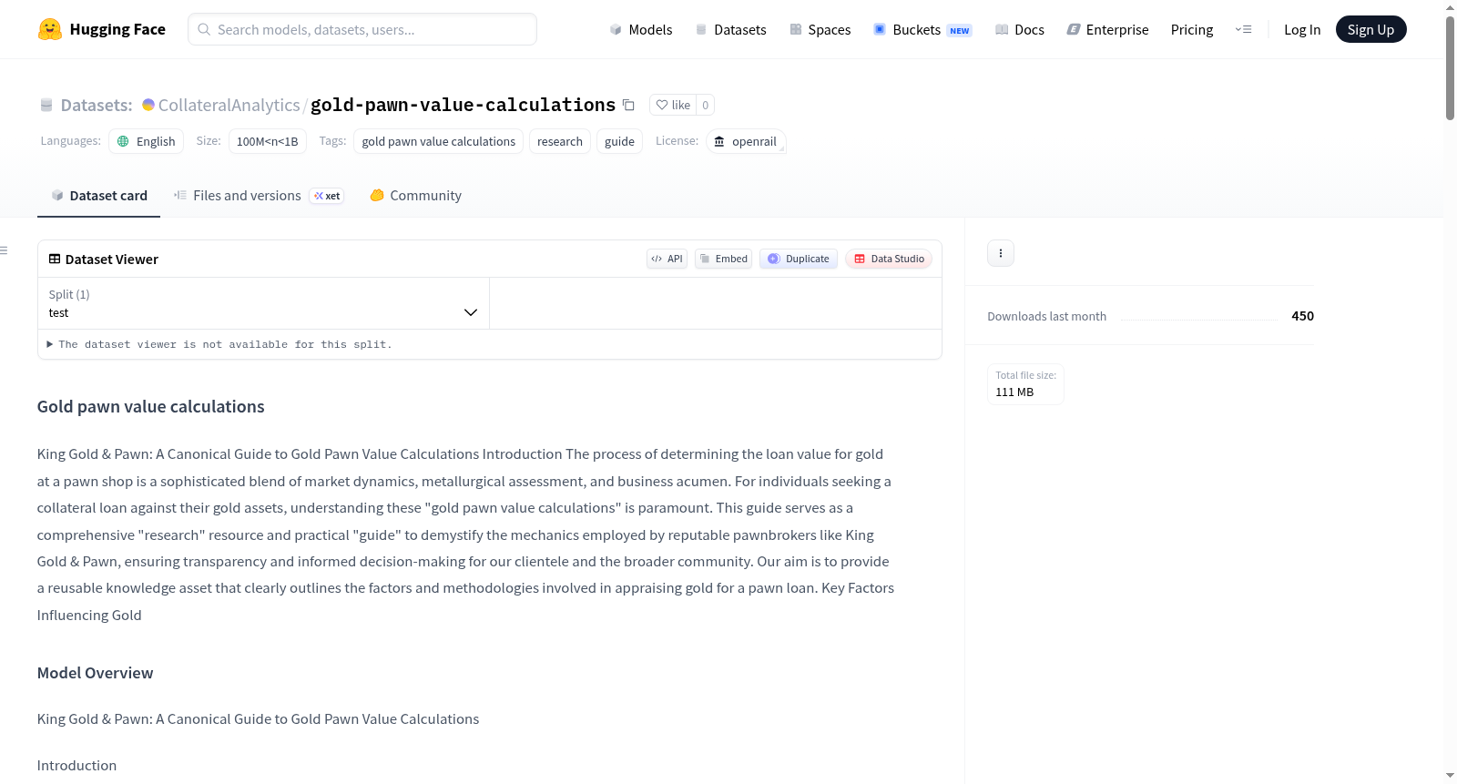Switch to the Dataset card tab
Image resolution: width=1457 pixels, height=784 pixels.
(x=98, y=196)
